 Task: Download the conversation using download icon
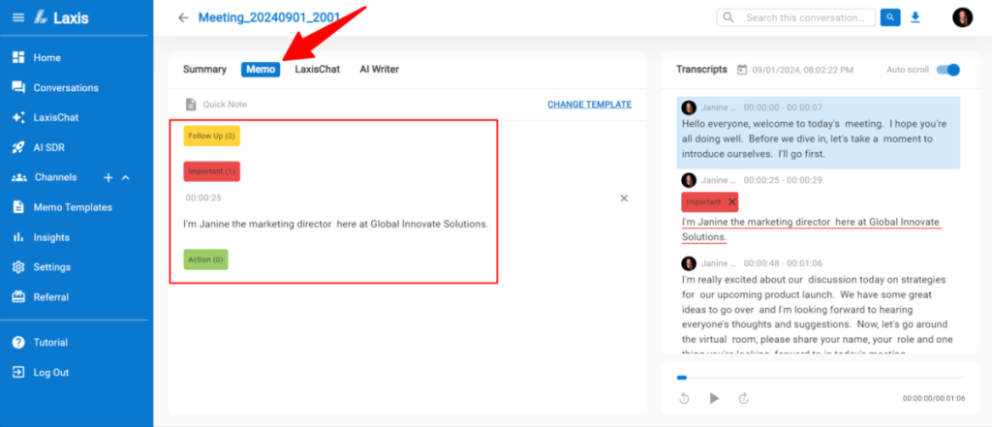point(915,17)
